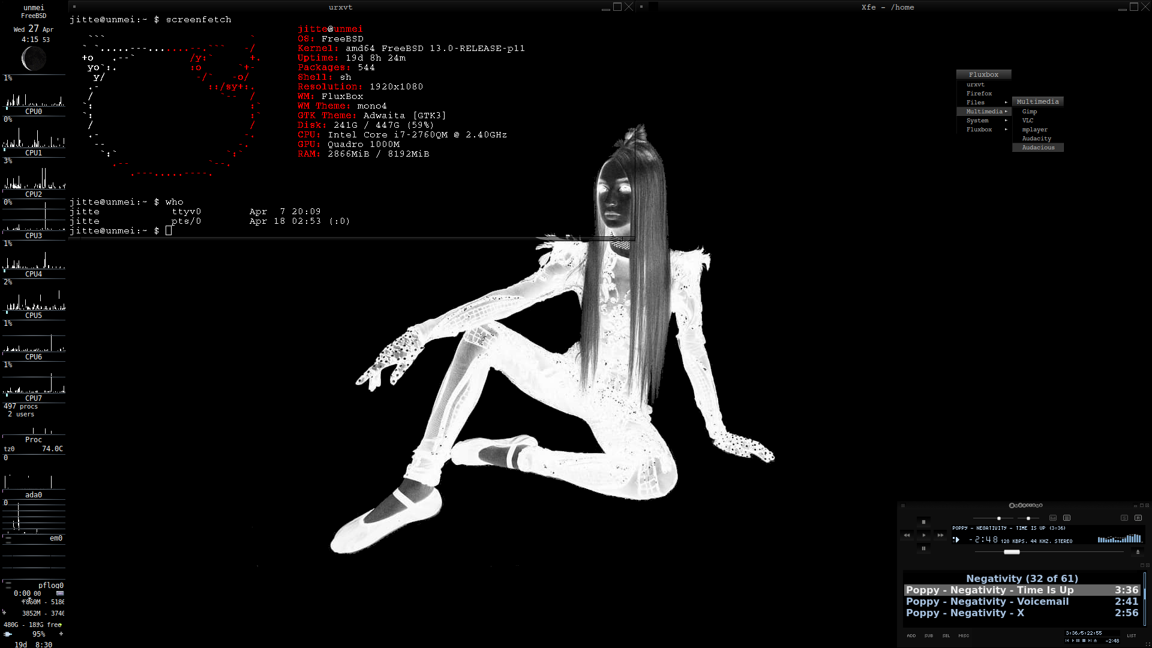This screenshot has height=648, width=1152.
Task: Open the LIST menu in Audacious playlist
Action: click(x=1132, y=636)
